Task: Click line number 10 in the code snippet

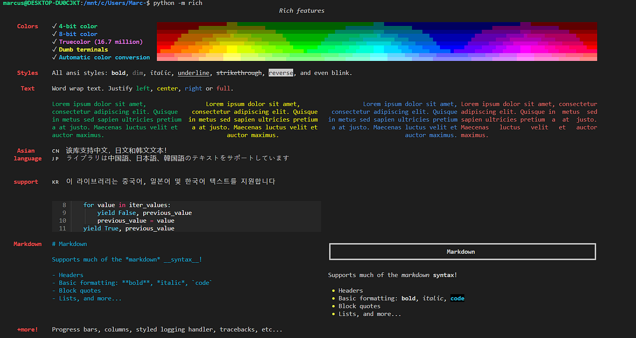Action: click(62, 220)
